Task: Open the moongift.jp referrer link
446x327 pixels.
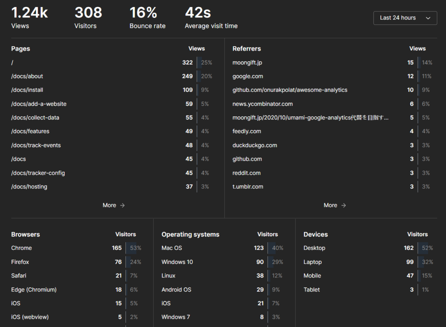Action: pos(247,63)
